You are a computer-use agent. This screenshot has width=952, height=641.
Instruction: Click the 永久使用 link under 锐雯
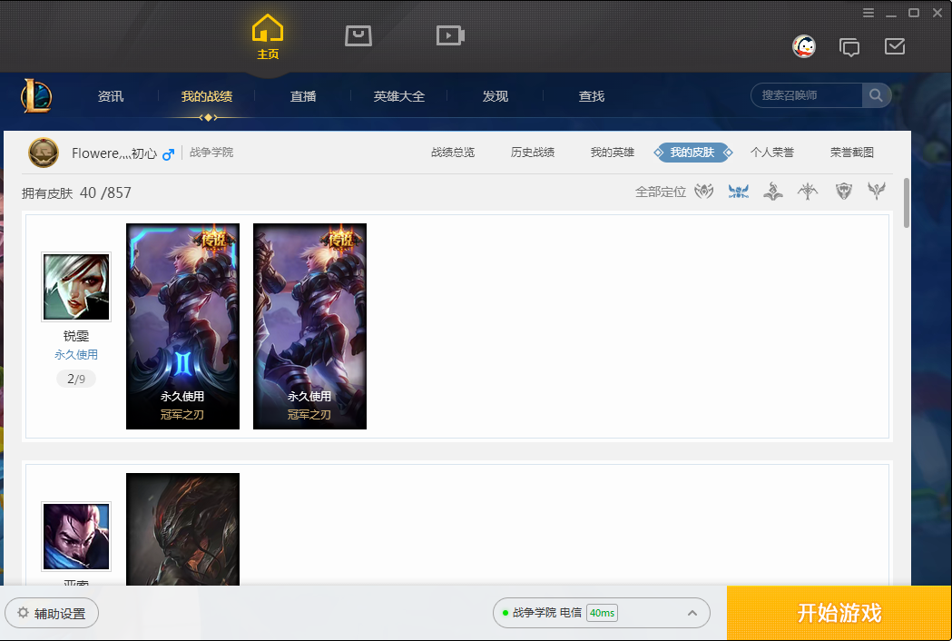pyautogui.click(x=76, y=355)
